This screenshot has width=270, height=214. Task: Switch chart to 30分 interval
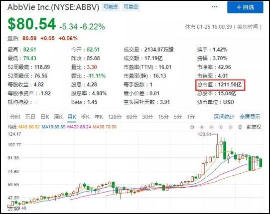[147, 117]
